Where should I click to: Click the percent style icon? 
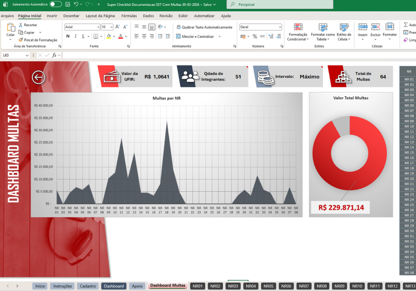pos(255,36)
